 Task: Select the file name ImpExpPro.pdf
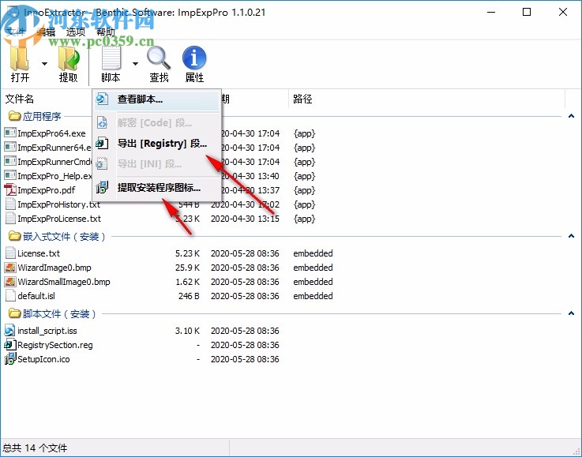[47, 190]
